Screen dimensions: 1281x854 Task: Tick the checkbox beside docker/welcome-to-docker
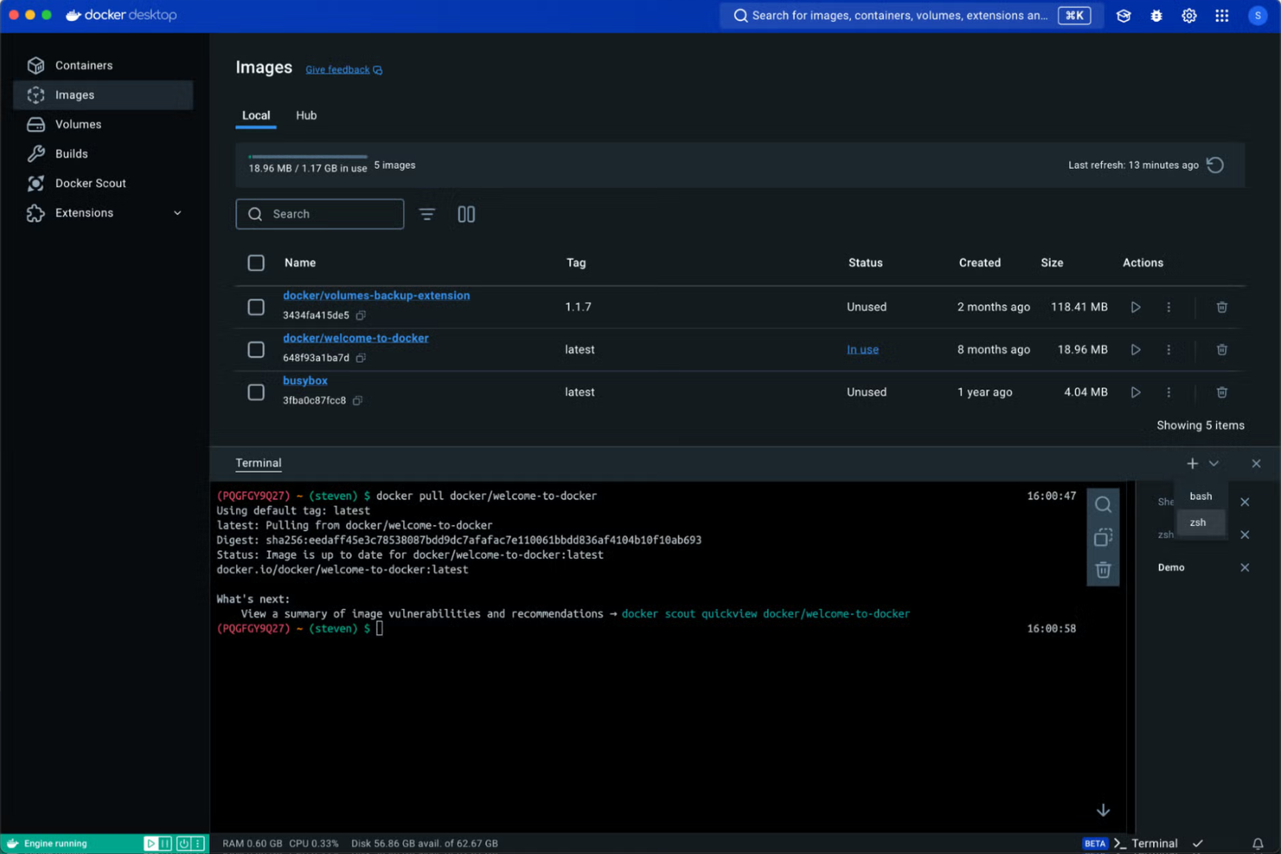tap(256, 349)
